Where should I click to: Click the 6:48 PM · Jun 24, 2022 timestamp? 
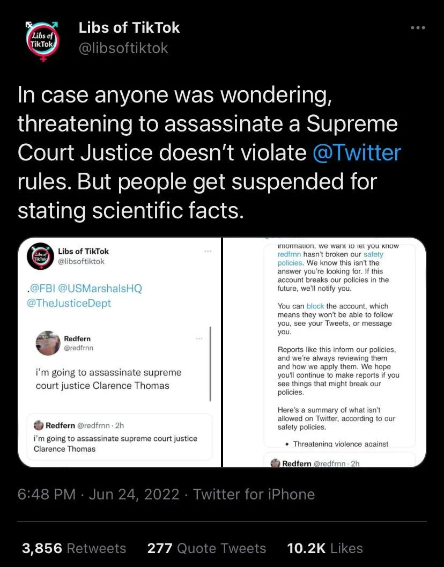(98, 494)
